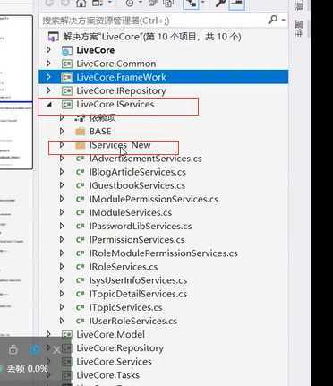Select the LiveCore.Repository project

point(120,348)
